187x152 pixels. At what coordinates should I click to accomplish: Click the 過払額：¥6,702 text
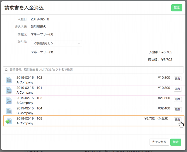pyautogui.click(x=160, y=60)
